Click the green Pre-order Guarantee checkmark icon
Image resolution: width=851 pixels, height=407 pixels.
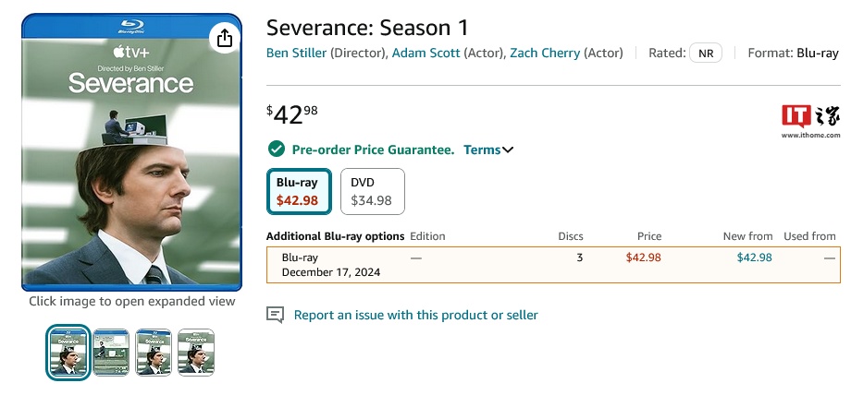(x=276, y=150)
